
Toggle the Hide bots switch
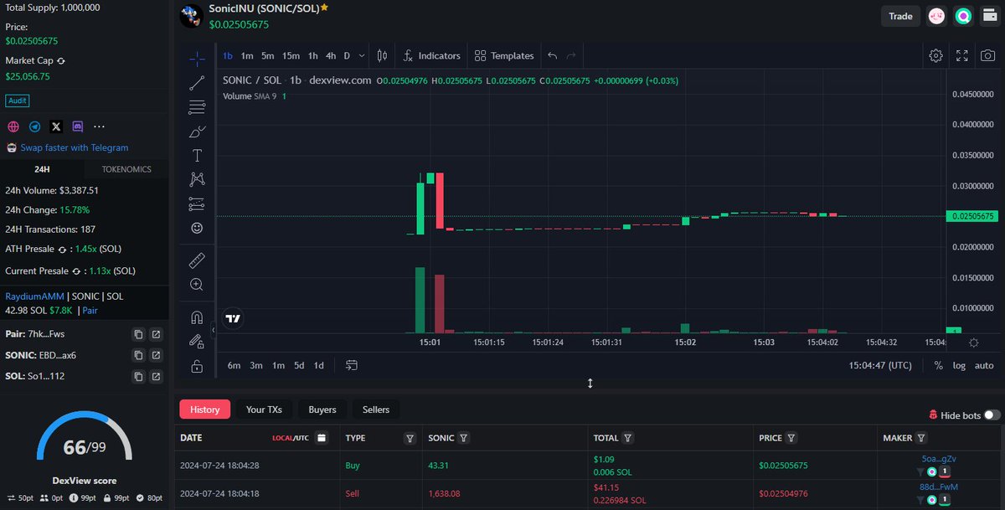(x=992, y=415)
